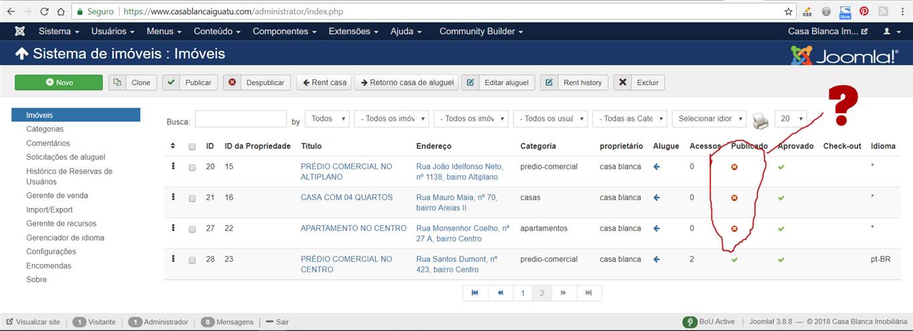Click into the Busca search field
The width and height of the screenshot is (913, 331).
(241, 119)
